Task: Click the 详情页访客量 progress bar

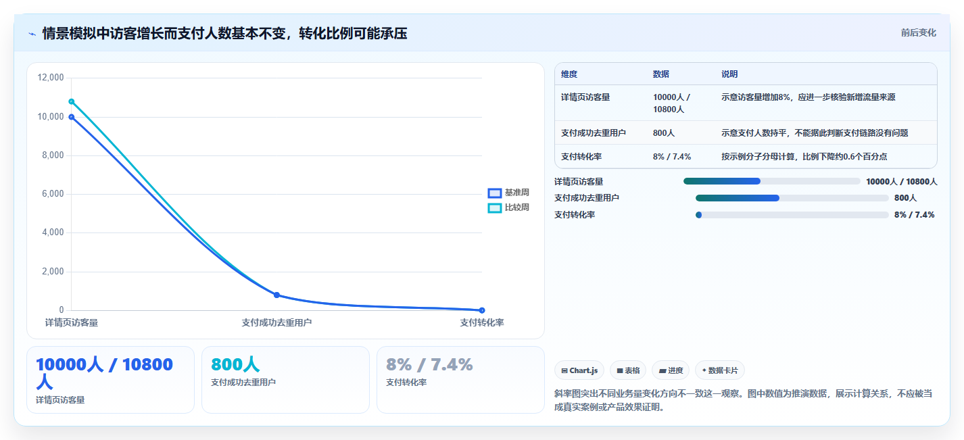Action: 771,181
